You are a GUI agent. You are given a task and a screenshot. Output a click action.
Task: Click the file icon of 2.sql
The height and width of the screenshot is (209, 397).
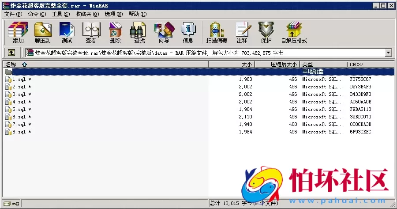tap(8, 87)
